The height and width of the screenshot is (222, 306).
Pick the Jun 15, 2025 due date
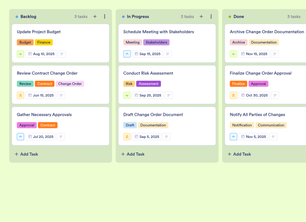40,95
